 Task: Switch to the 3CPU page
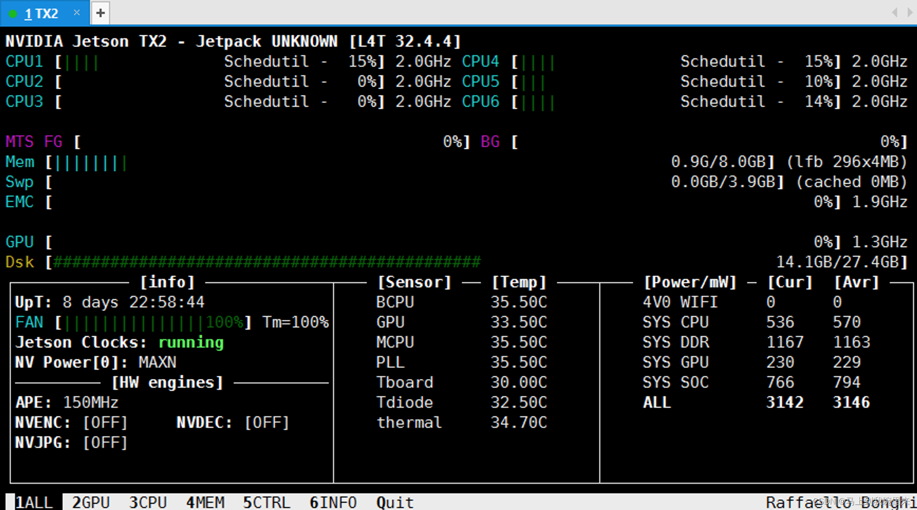148,502
